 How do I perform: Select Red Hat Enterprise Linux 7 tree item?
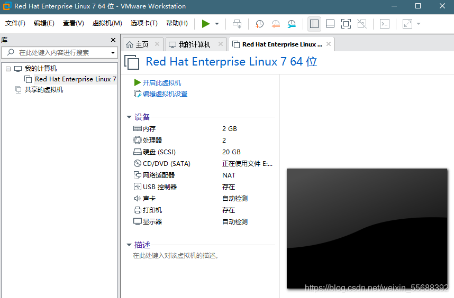pyautogui.click(x=76, y=79)
